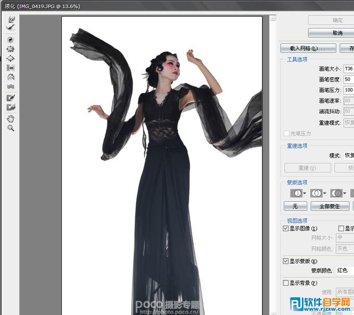Click the 确定 confirm button

pyautogui.click(x=331, y=20)
